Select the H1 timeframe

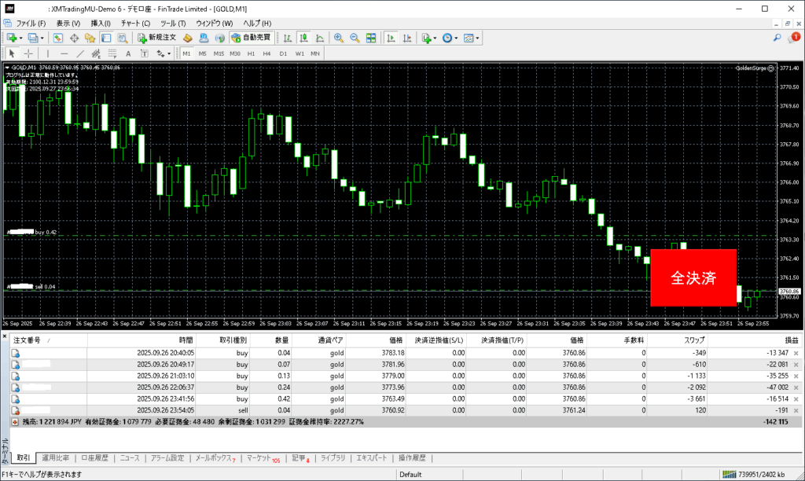click(251, 53)
